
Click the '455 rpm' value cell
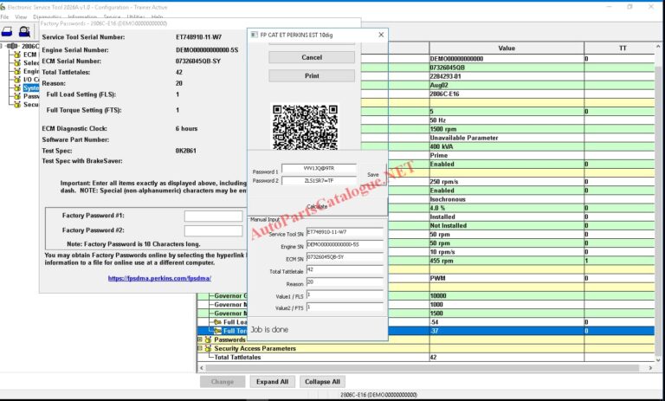click(507, 261)
